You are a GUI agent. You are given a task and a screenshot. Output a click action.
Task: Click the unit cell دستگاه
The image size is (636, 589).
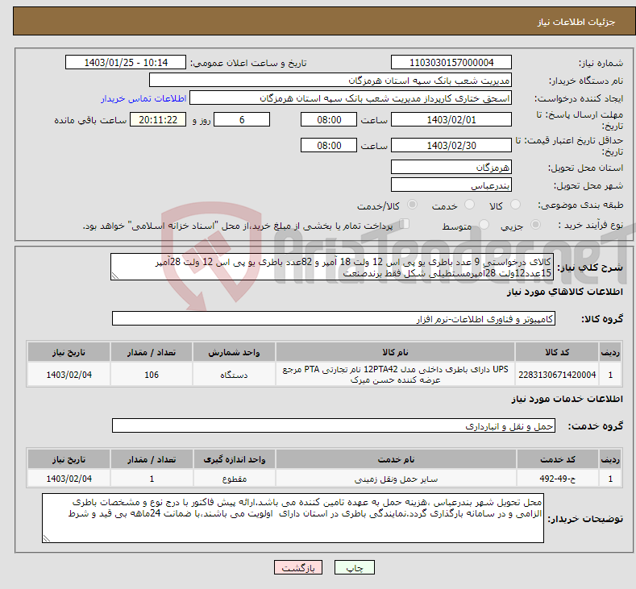234,375
